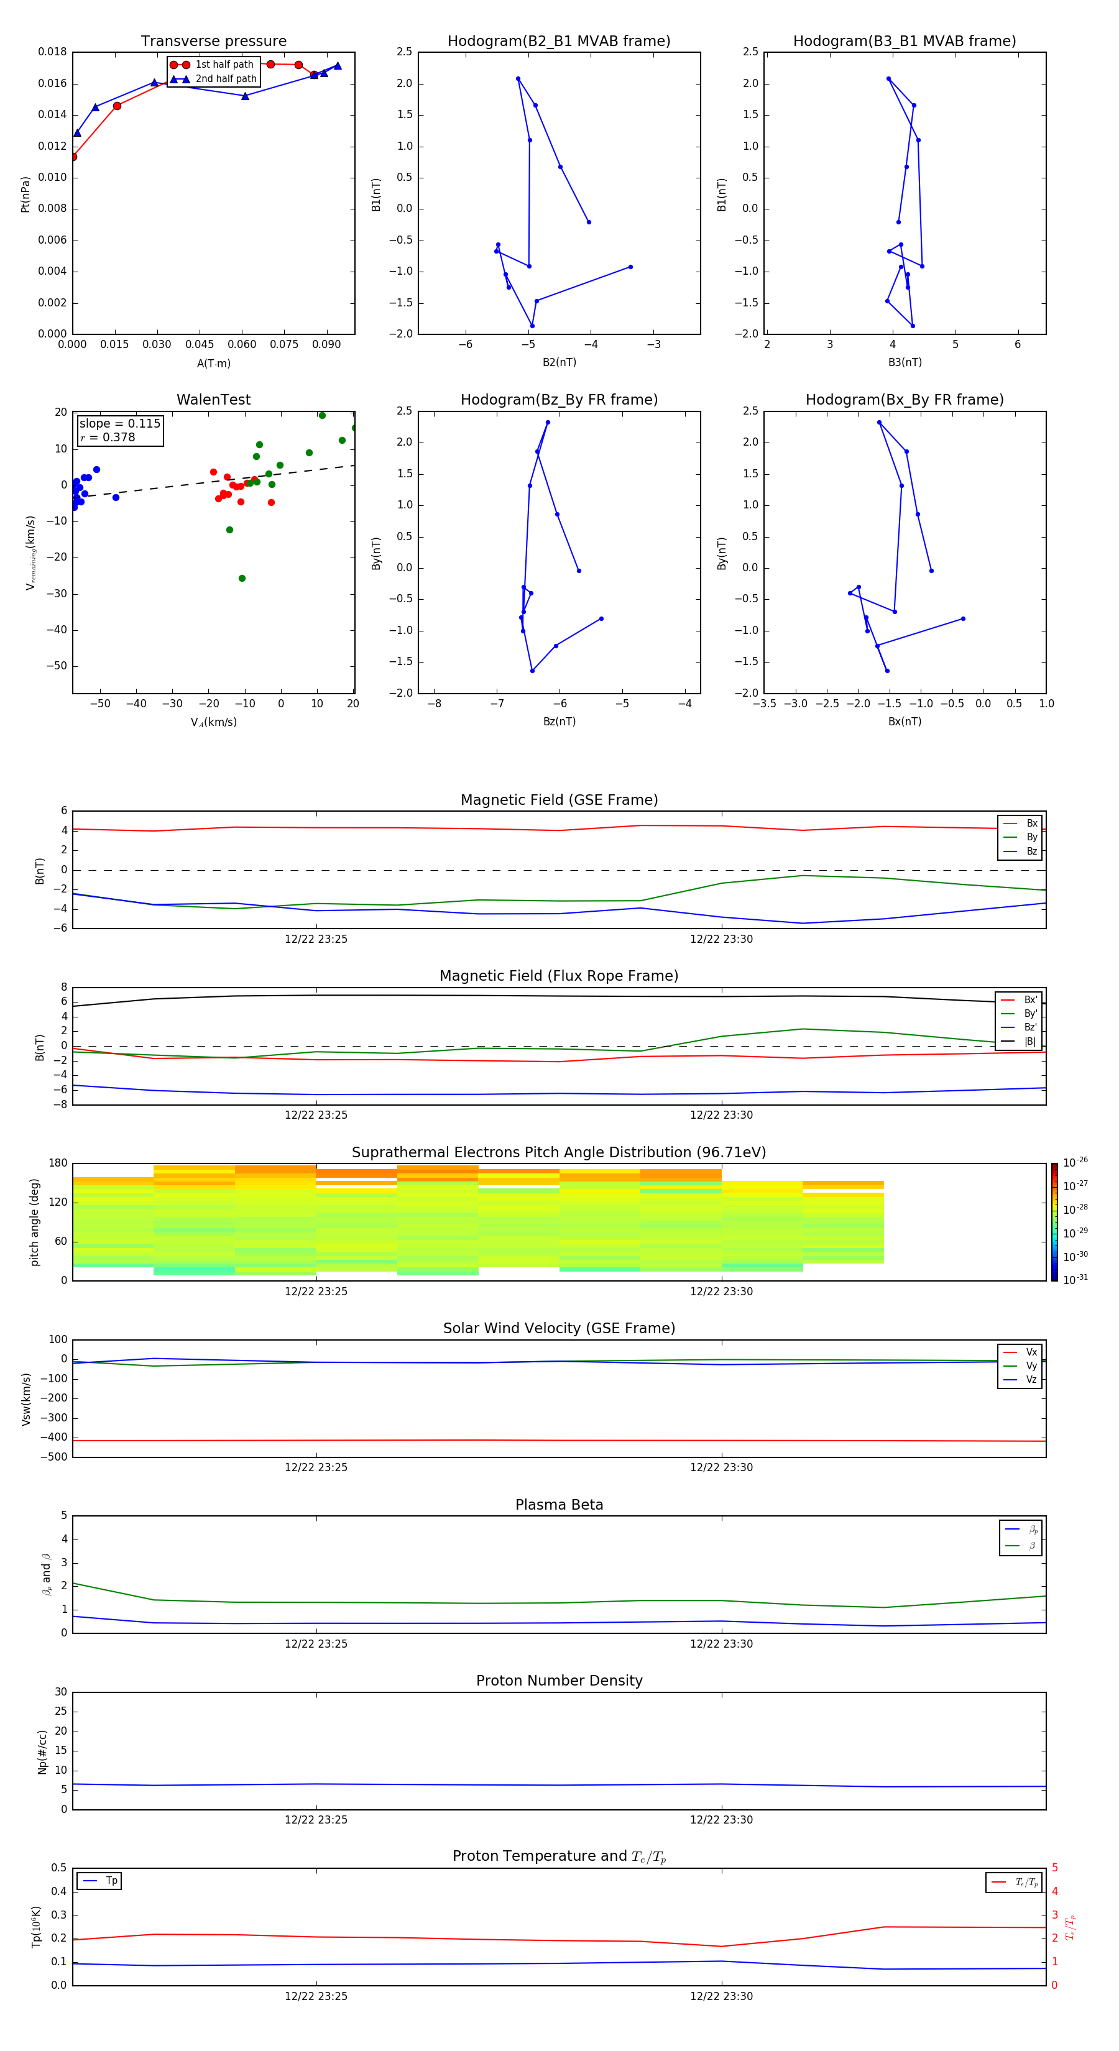The width and height of the screenshot is (1119, 2051).
Task: Click the Vz entry in the velocity legend
Action: point(1020,1380)
